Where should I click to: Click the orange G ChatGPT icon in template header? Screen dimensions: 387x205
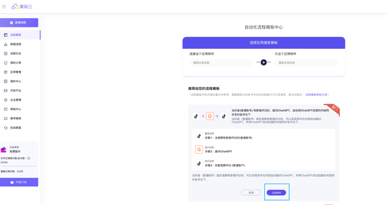[210, 116]
